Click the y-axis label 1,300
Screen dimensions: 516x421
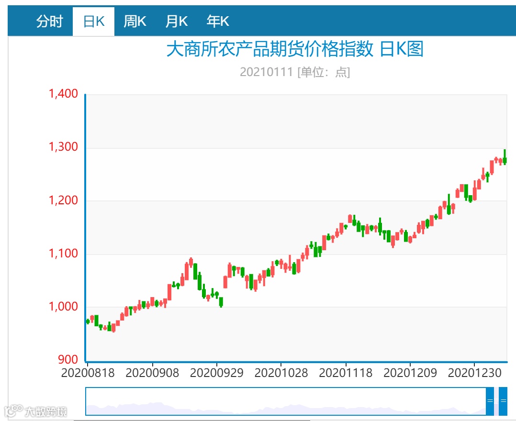[63, 147]
